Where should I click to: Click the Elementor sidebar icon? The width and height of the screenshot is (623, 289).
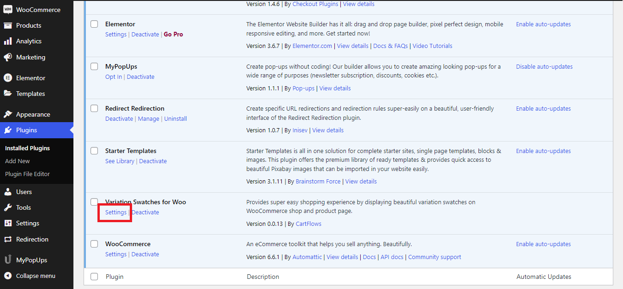tap(8, 78)
